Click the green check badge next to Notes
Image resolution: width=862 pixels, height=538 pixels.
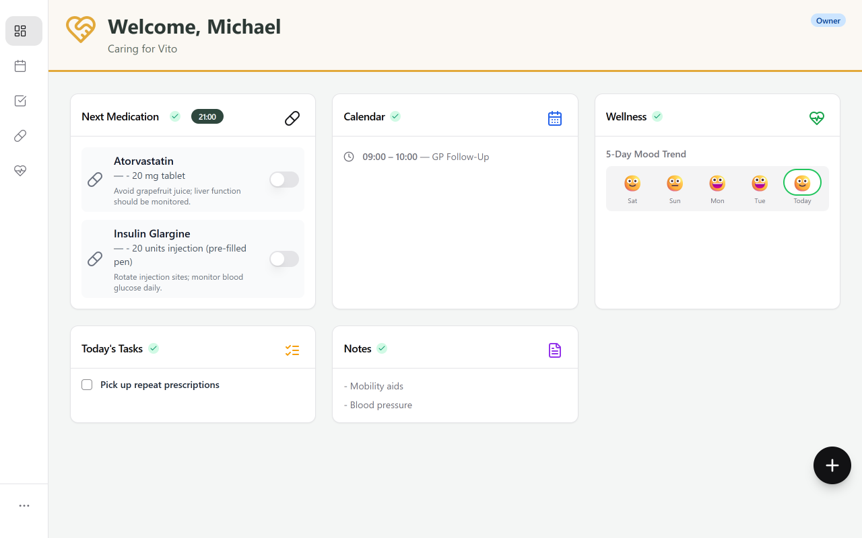[x=382, y=348]
